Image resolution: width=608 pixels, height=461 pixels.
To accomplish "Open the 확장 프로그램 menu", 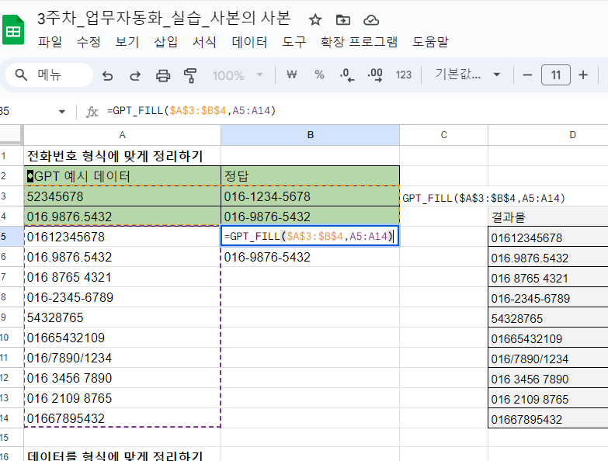I will click(359, 41).
